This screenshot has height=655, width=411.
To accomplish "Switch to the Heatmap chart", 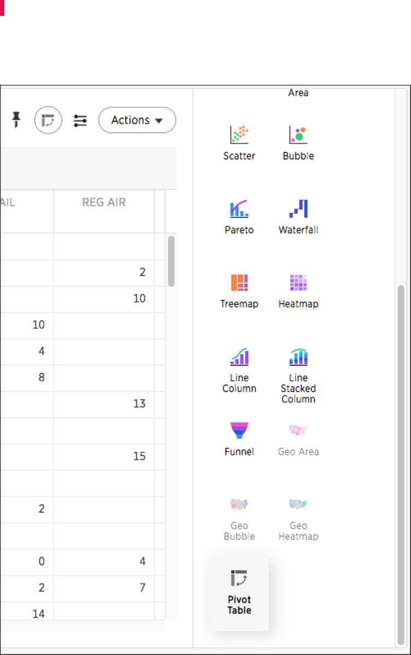I will [x=298, y=291].
